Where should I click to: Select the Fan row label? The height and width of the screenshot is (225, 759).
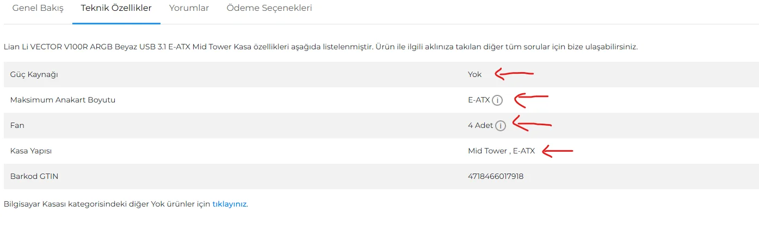click(x=17, y=125)
